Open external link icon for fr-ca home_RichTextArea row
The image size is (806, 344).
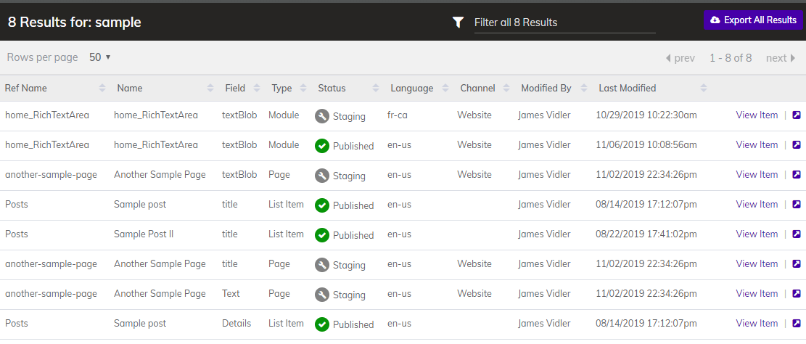pyautogui.click(x=797, y=115)
